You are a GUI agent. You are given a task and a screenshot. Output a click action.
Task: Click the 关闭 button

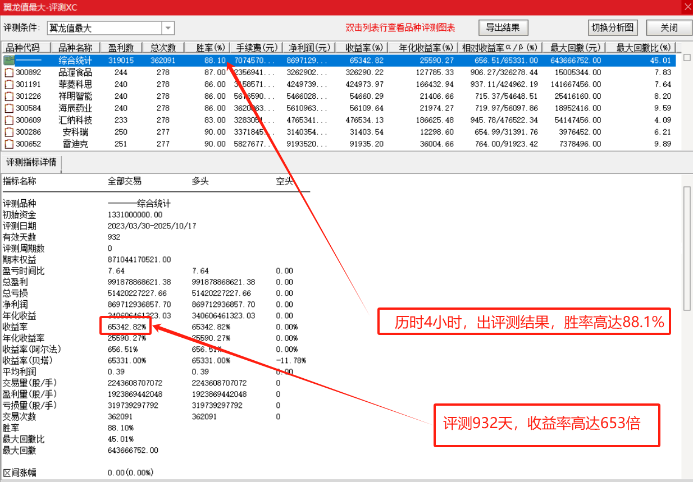[x=668, y=27]
